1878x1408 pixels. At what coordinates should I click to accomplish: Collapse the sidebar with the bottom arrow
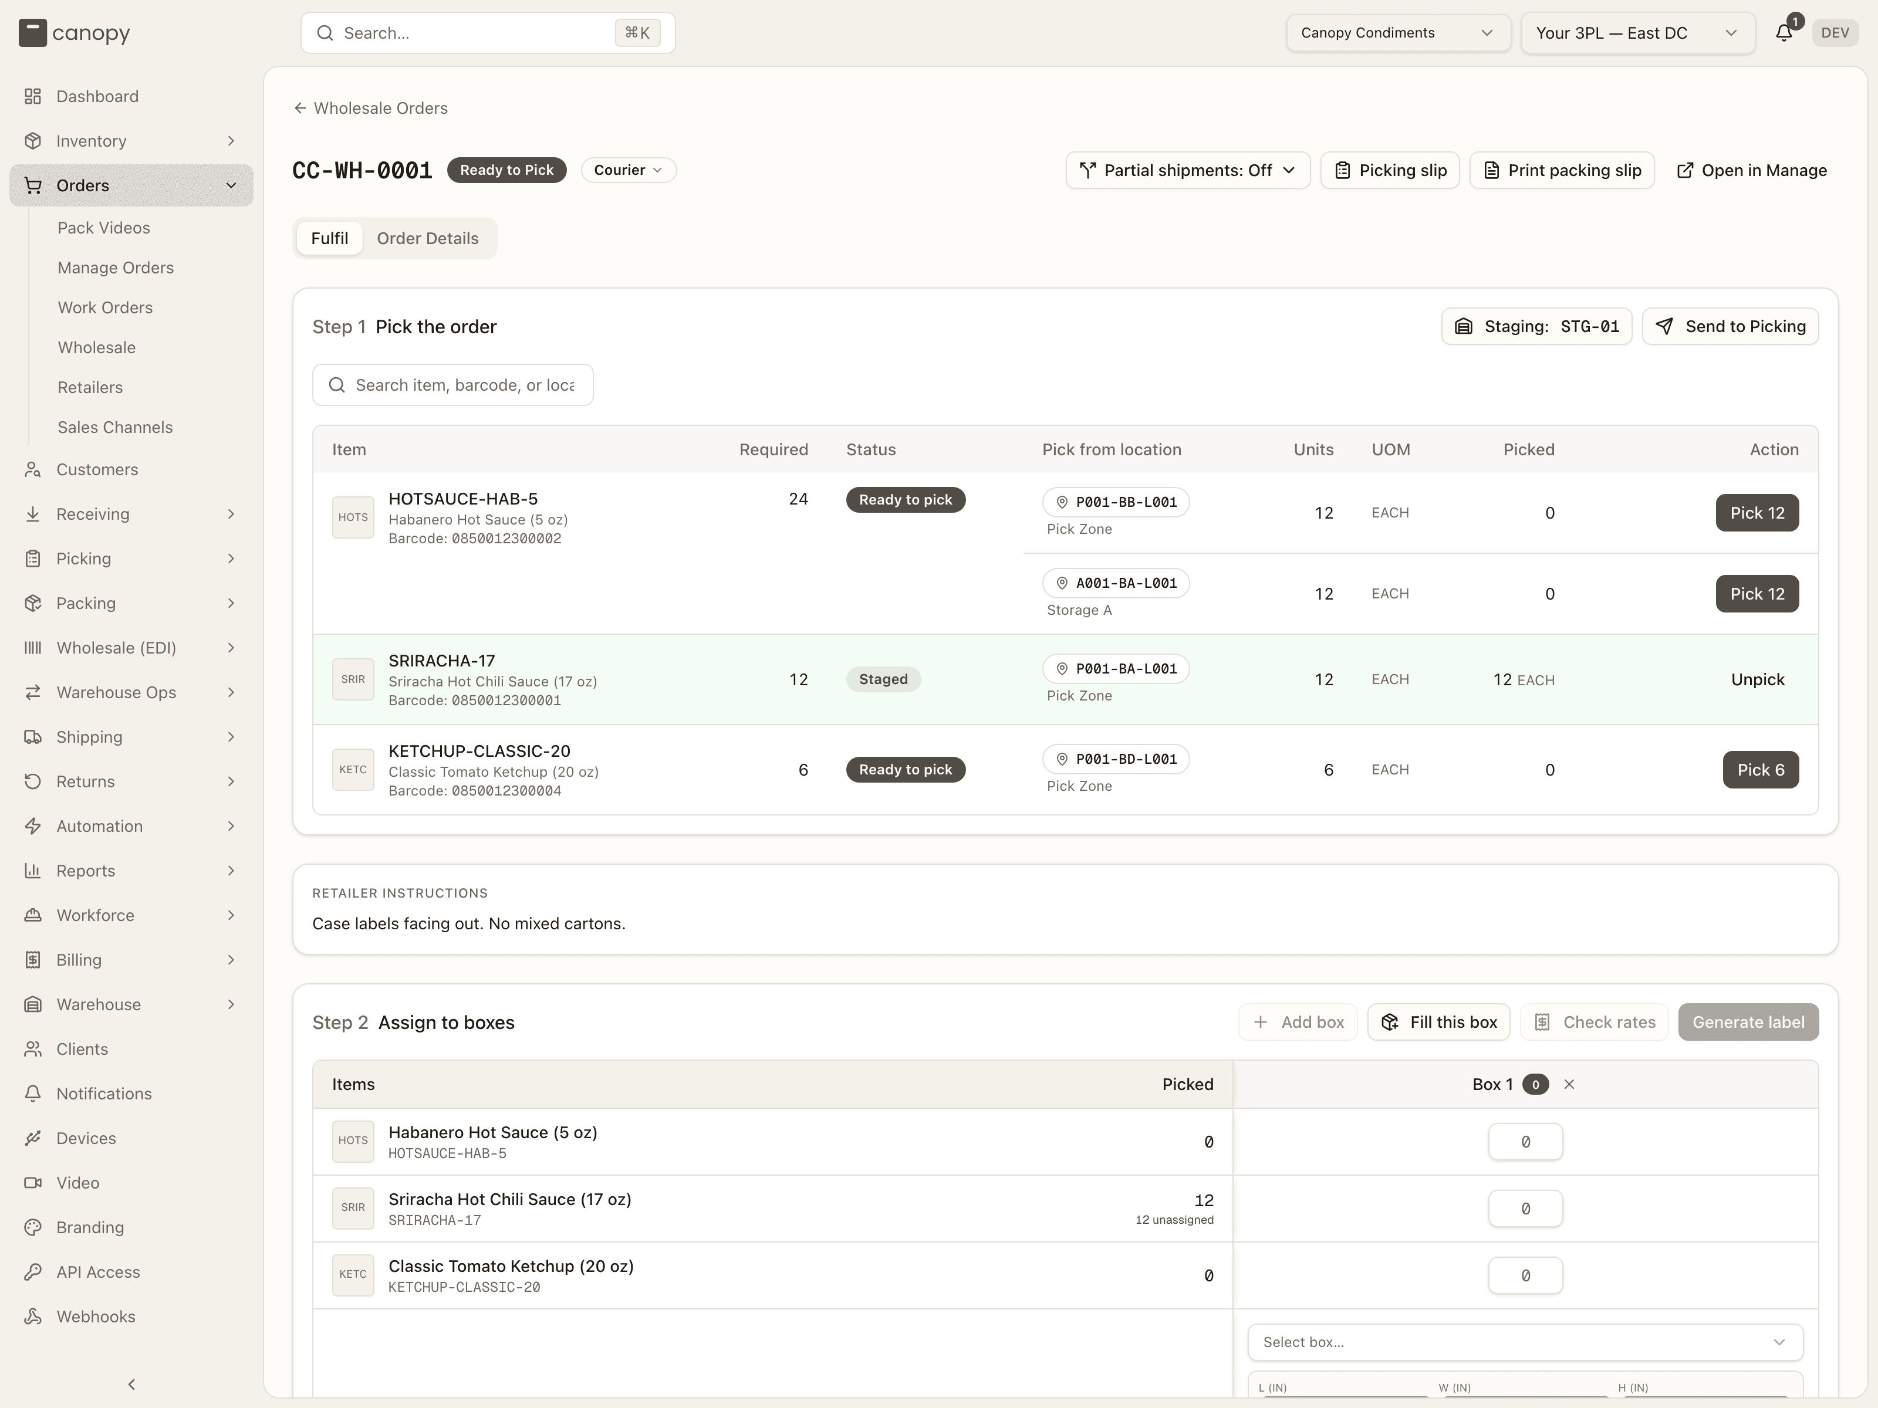131,1384
